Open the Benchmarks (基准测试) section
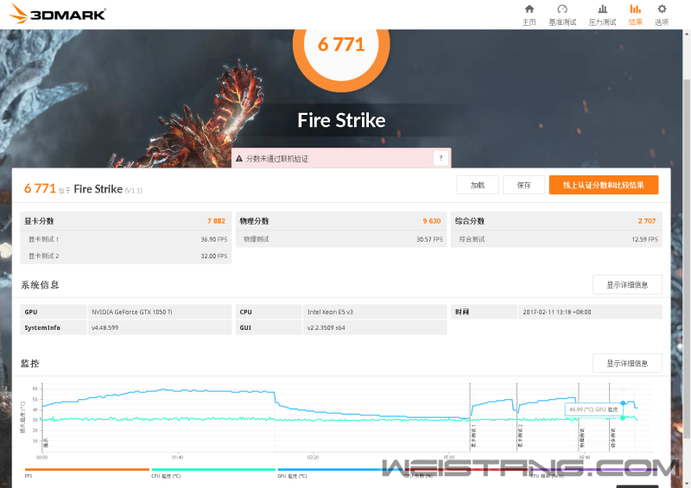This screenshot has width=691, height=488. coord(562,15)
